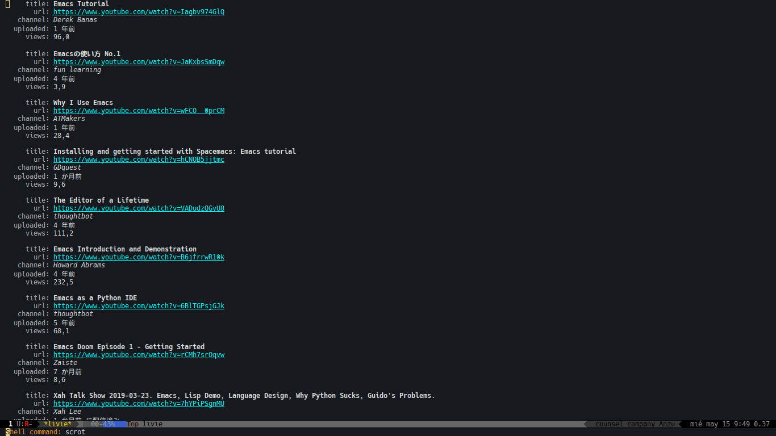Click the 'U:R-' read-only status indicator
Screen dimensions: 776x436
tap(24, 424)
